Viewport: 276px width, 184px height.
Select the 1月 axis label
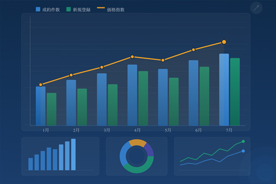point(46,130)
